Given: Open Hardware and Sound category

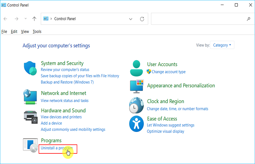Looking at the screenshot, I should click(63, 110).
